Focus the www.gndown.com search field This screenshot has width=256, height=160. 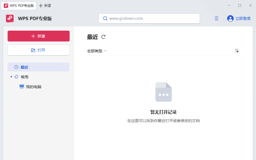coord(152,18)
